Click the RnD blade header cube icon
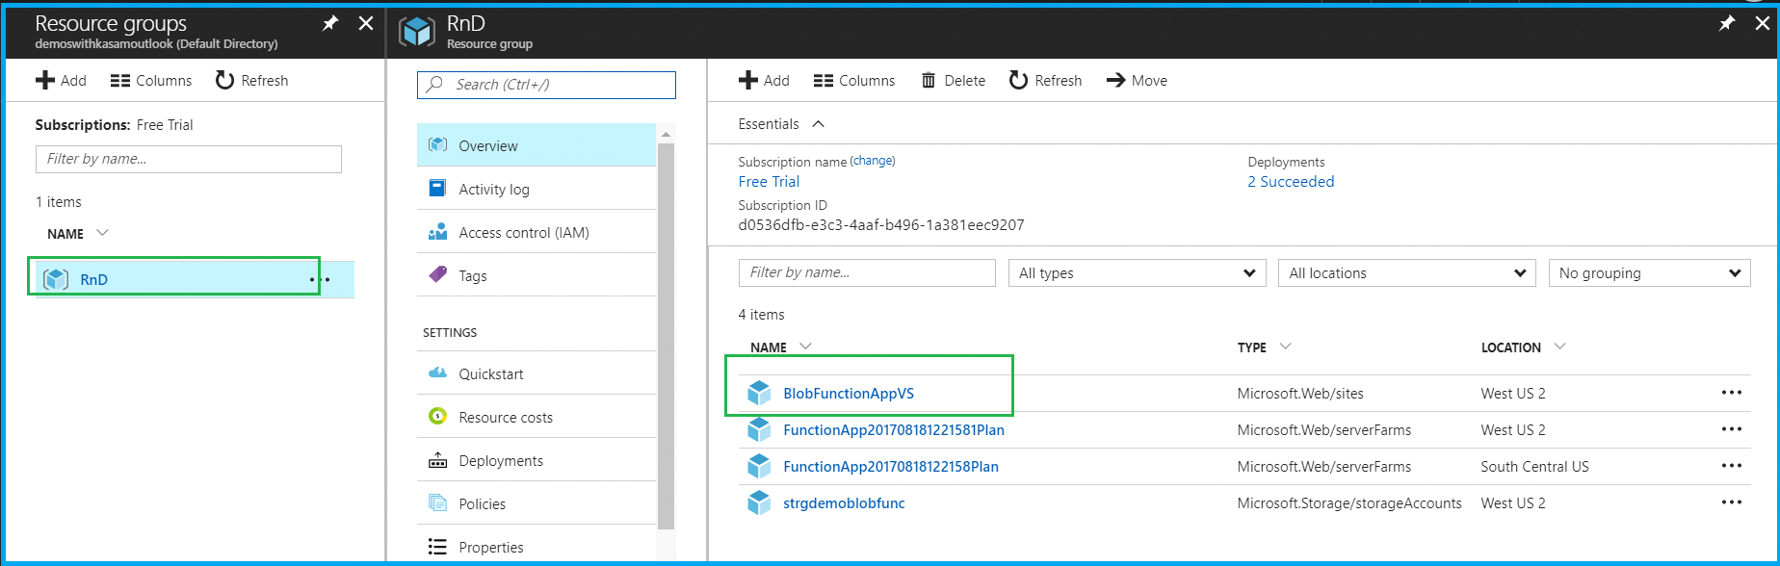The height and width of the screenshot is (566, 1780). 417,31
